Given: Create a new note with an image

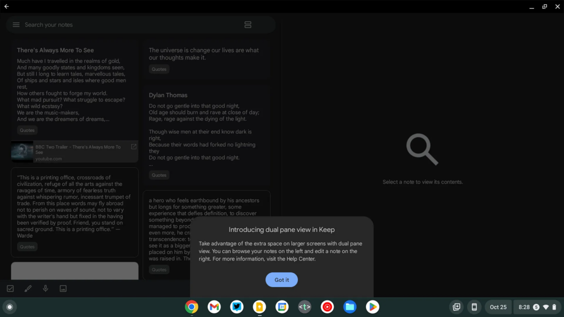Looking at the screenshot, I should 63,288.
